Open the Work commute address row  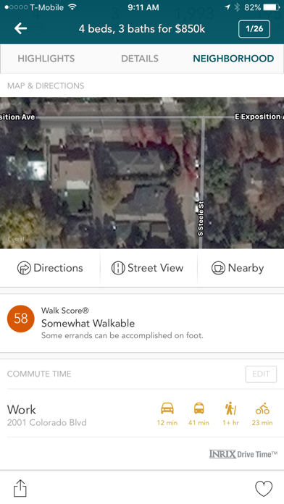pos(142,413)
